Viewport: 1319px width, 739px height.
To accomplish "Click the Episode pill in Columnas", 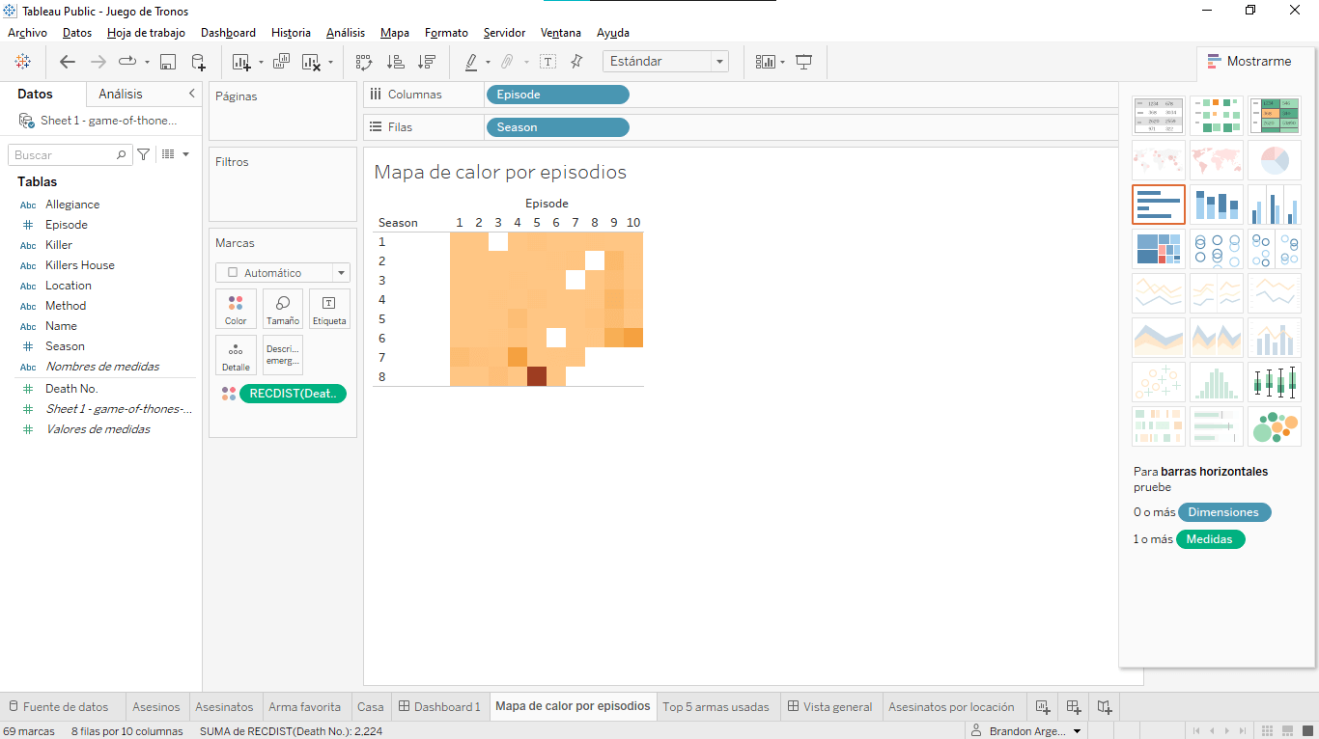I will point(558,95).
